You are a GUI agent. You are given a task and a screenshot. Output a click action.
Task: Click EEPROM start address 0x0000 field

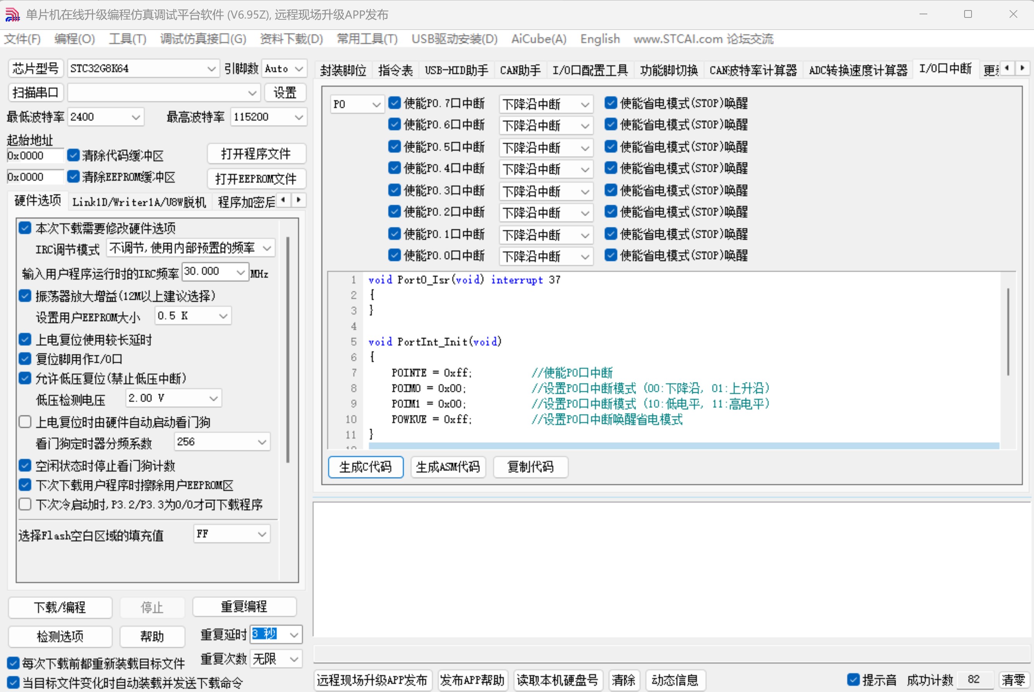(35, 177)
